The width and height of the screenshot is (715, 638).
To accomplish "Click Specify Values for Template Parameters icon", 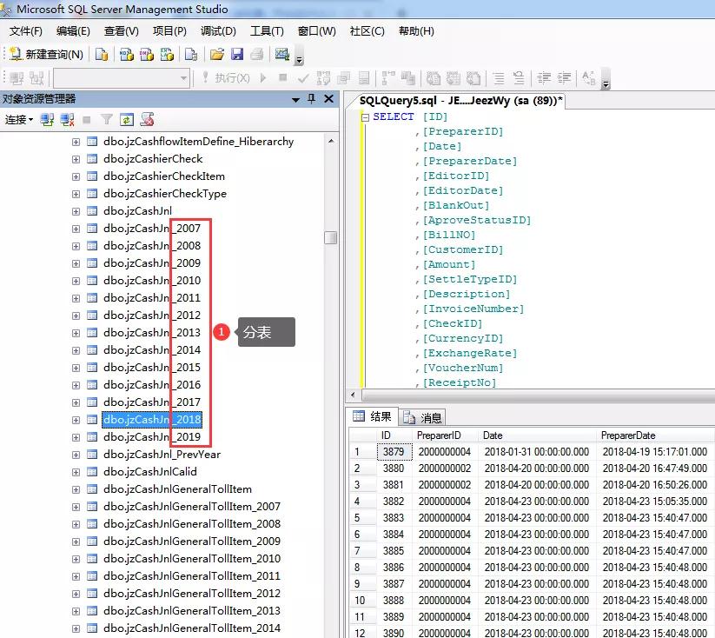I will click(589, 78).
